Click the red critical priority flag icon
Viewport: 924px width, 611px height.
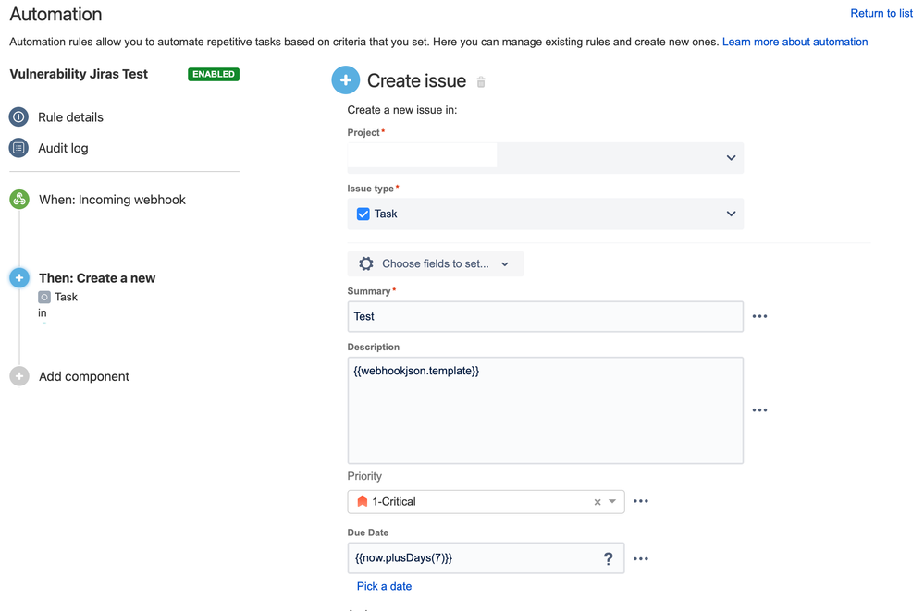pyautogui.click(x=363, y=501)
